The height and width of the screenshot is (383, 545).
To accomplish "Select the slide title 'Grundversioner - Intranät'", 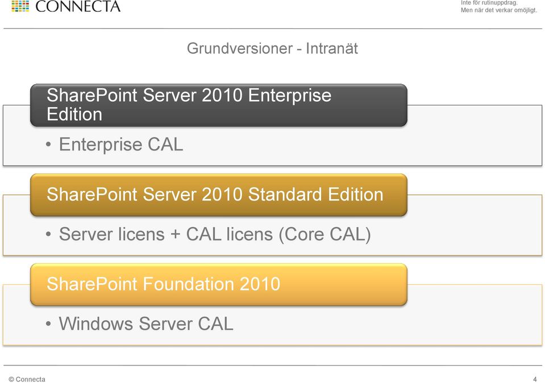I will coord(272,48).
